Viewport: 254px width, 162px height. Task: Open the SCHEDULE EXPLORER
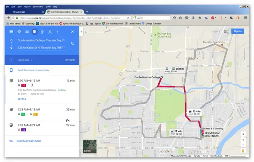click(29, 141)
